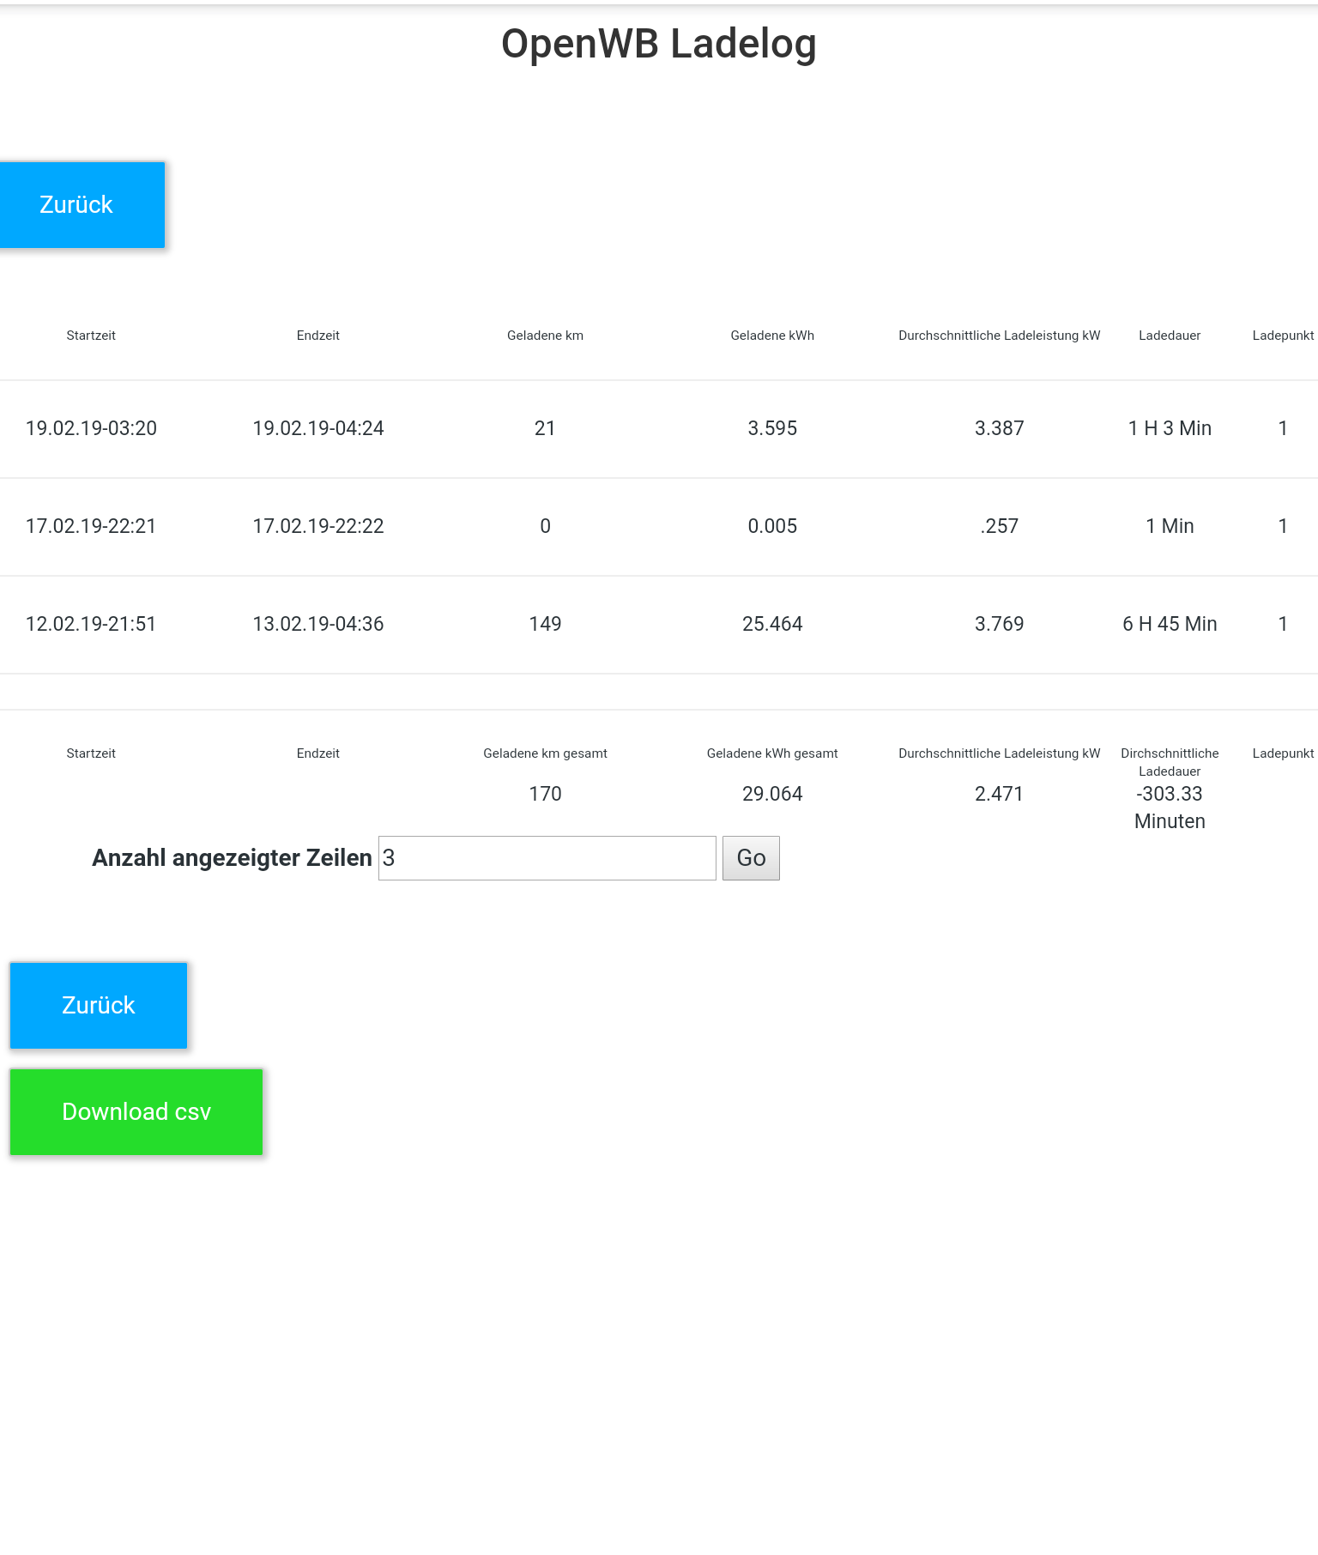Click the total 170 km value
This screenshot has width=1318, height=1555.
[545, 794]
